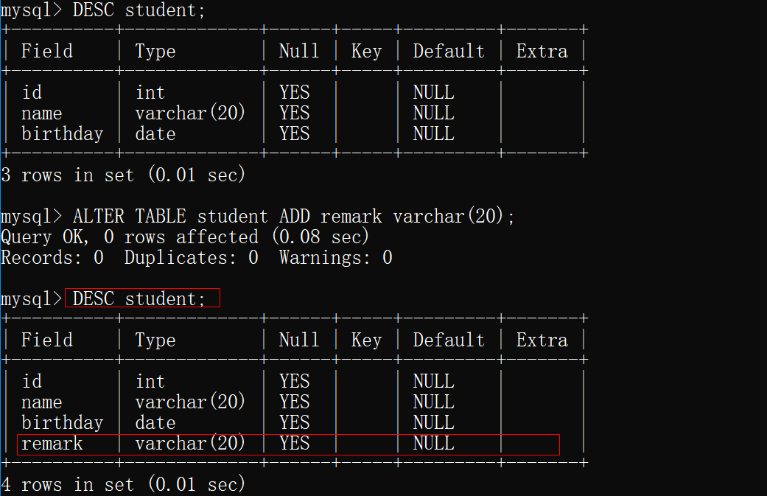Image resolution: width=767 pixels, height=496 pixels.
Task: Click the ALTER TABLE student ADD remark command
Action: (293, 216)
